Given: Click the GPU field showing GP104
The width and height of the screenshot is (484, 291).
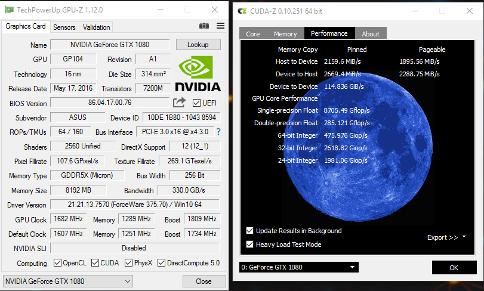Looking at the screenshot, I should (73, 59).
